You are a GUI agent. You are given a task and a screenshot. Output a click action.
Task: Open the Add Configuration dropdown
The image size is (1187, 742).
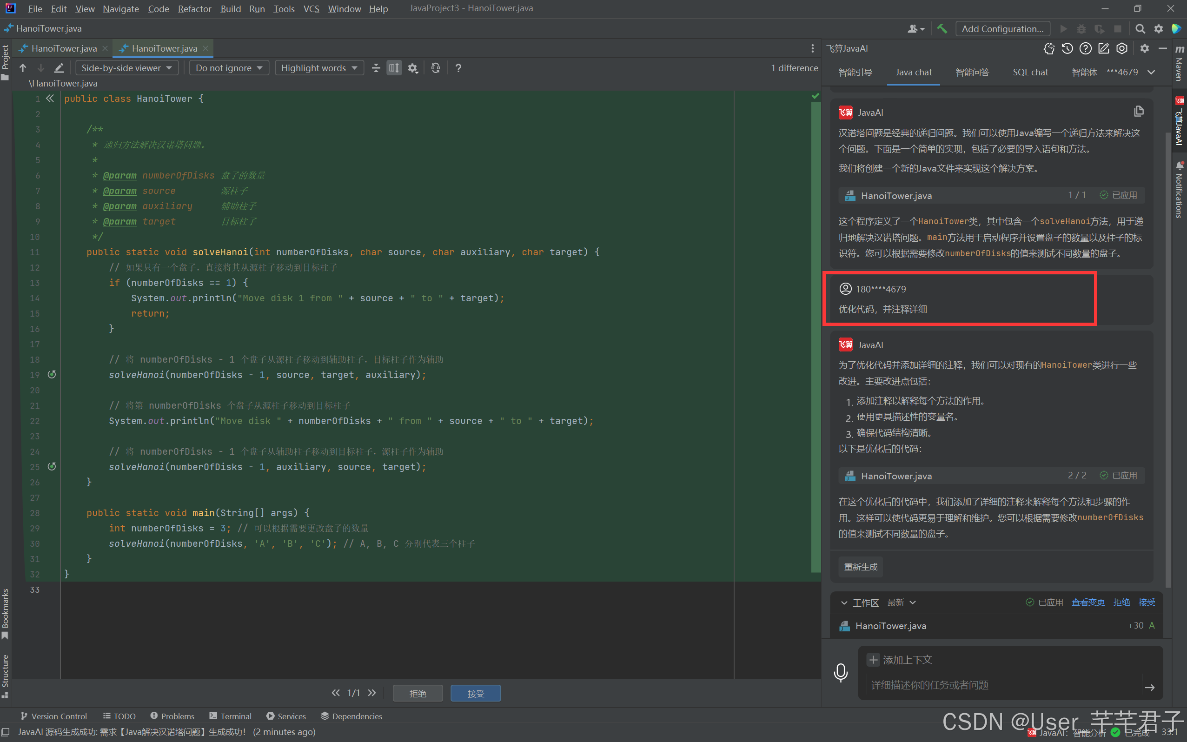1002,28
